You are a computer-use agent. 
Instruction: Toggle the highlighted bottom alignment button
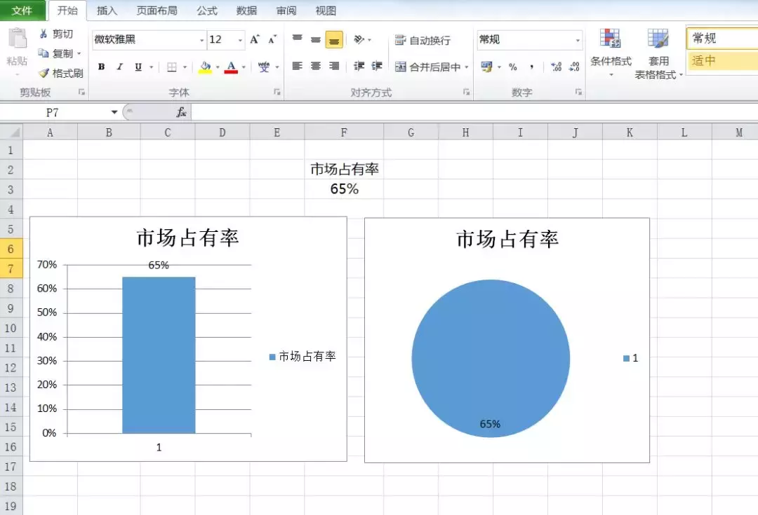coord(334,39)
